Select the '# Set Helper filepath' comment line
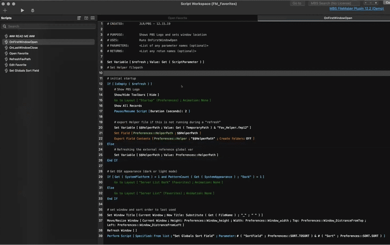Screen dimensions: 390x245 click(125, 67)
